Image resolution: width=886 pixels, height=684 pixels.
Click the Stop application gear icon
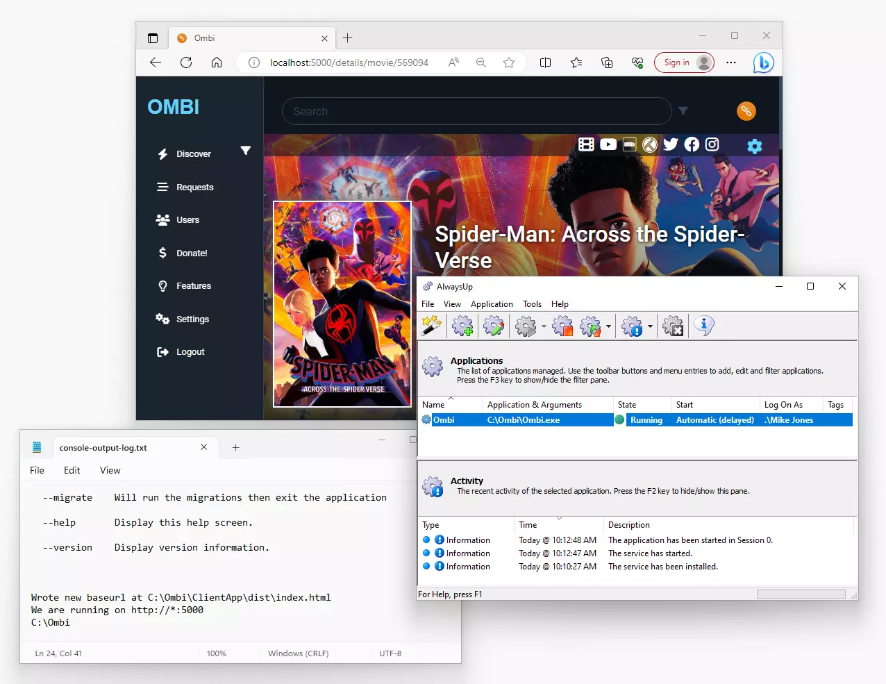pos(562,326)
